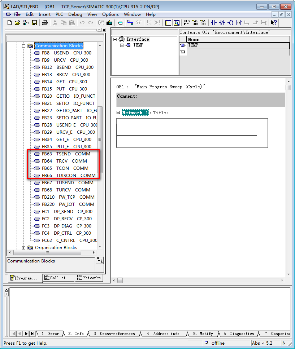295x349 pixels.
Task: Click the Open Online toolbar icon
Action: pyautogui.click(x=26, y=22)
